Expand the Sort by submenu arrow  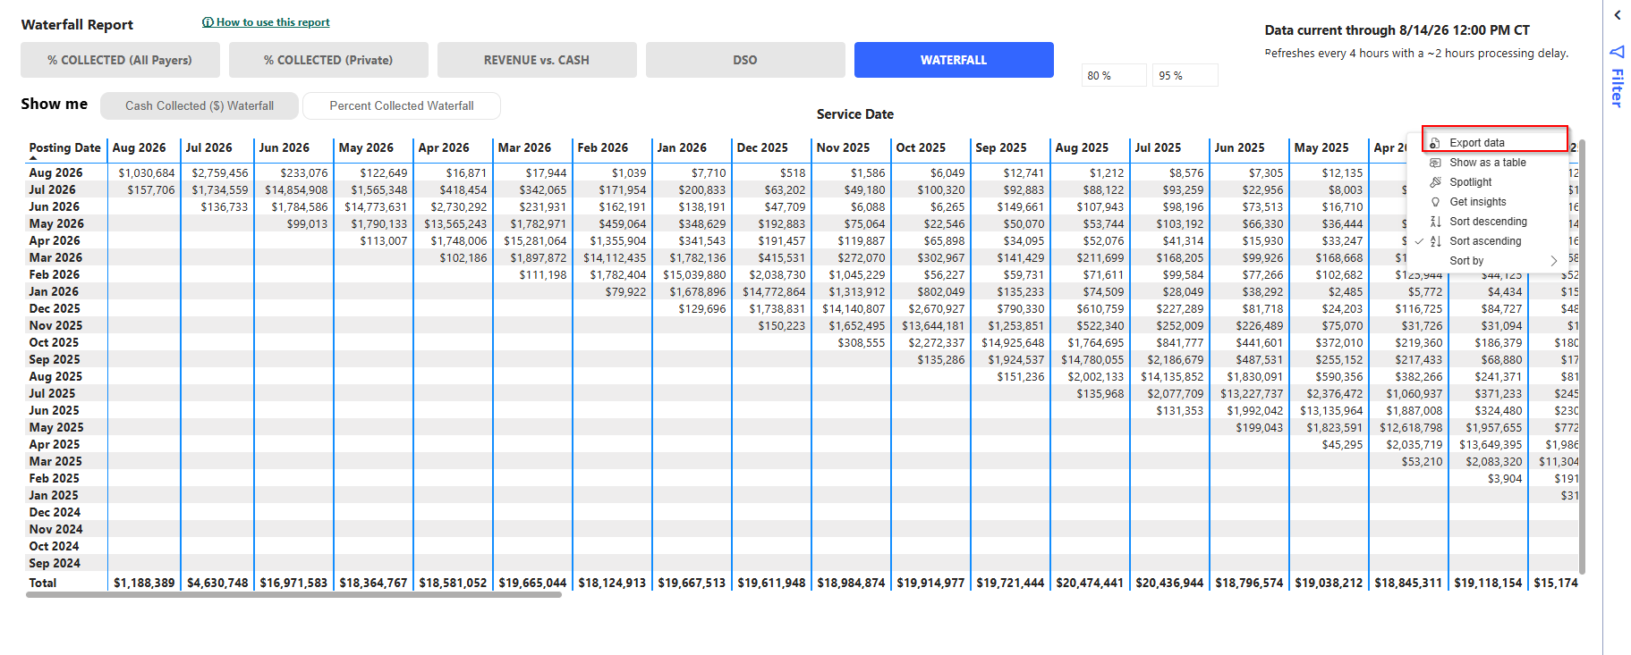tap(1554, 261)
